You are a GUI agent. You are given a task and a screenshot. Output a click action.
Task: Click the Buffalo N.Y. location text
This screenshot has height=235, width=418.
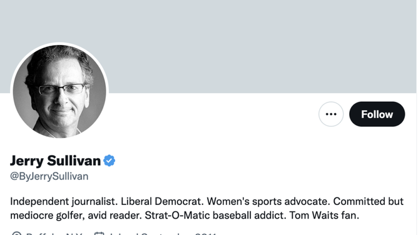point(53,234)
